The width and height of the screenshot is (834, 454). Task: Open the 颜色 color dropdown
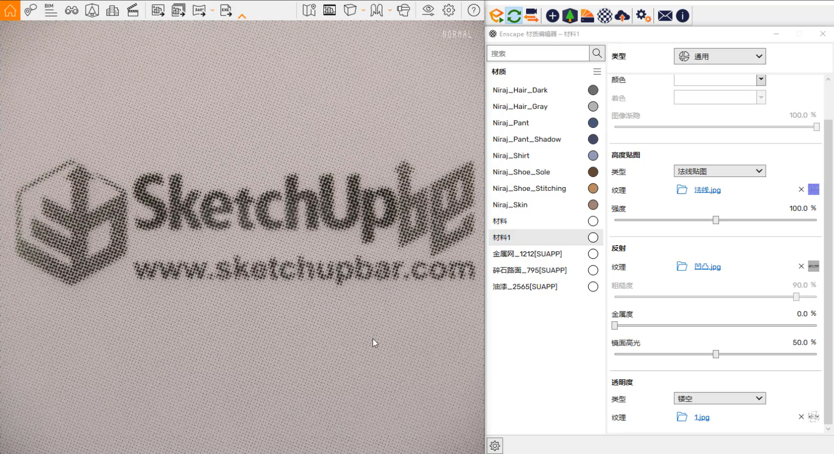(761, 79)
